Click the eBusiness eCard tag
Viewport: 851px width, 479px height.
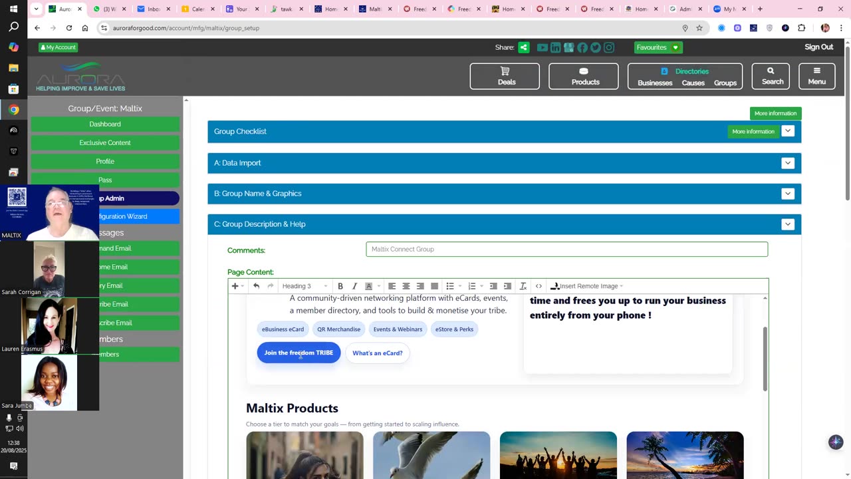coord(283,329)
